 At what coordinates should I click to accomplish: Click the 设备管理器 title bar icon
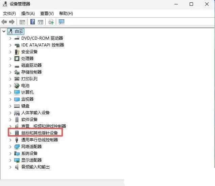[x=5, y=4]
